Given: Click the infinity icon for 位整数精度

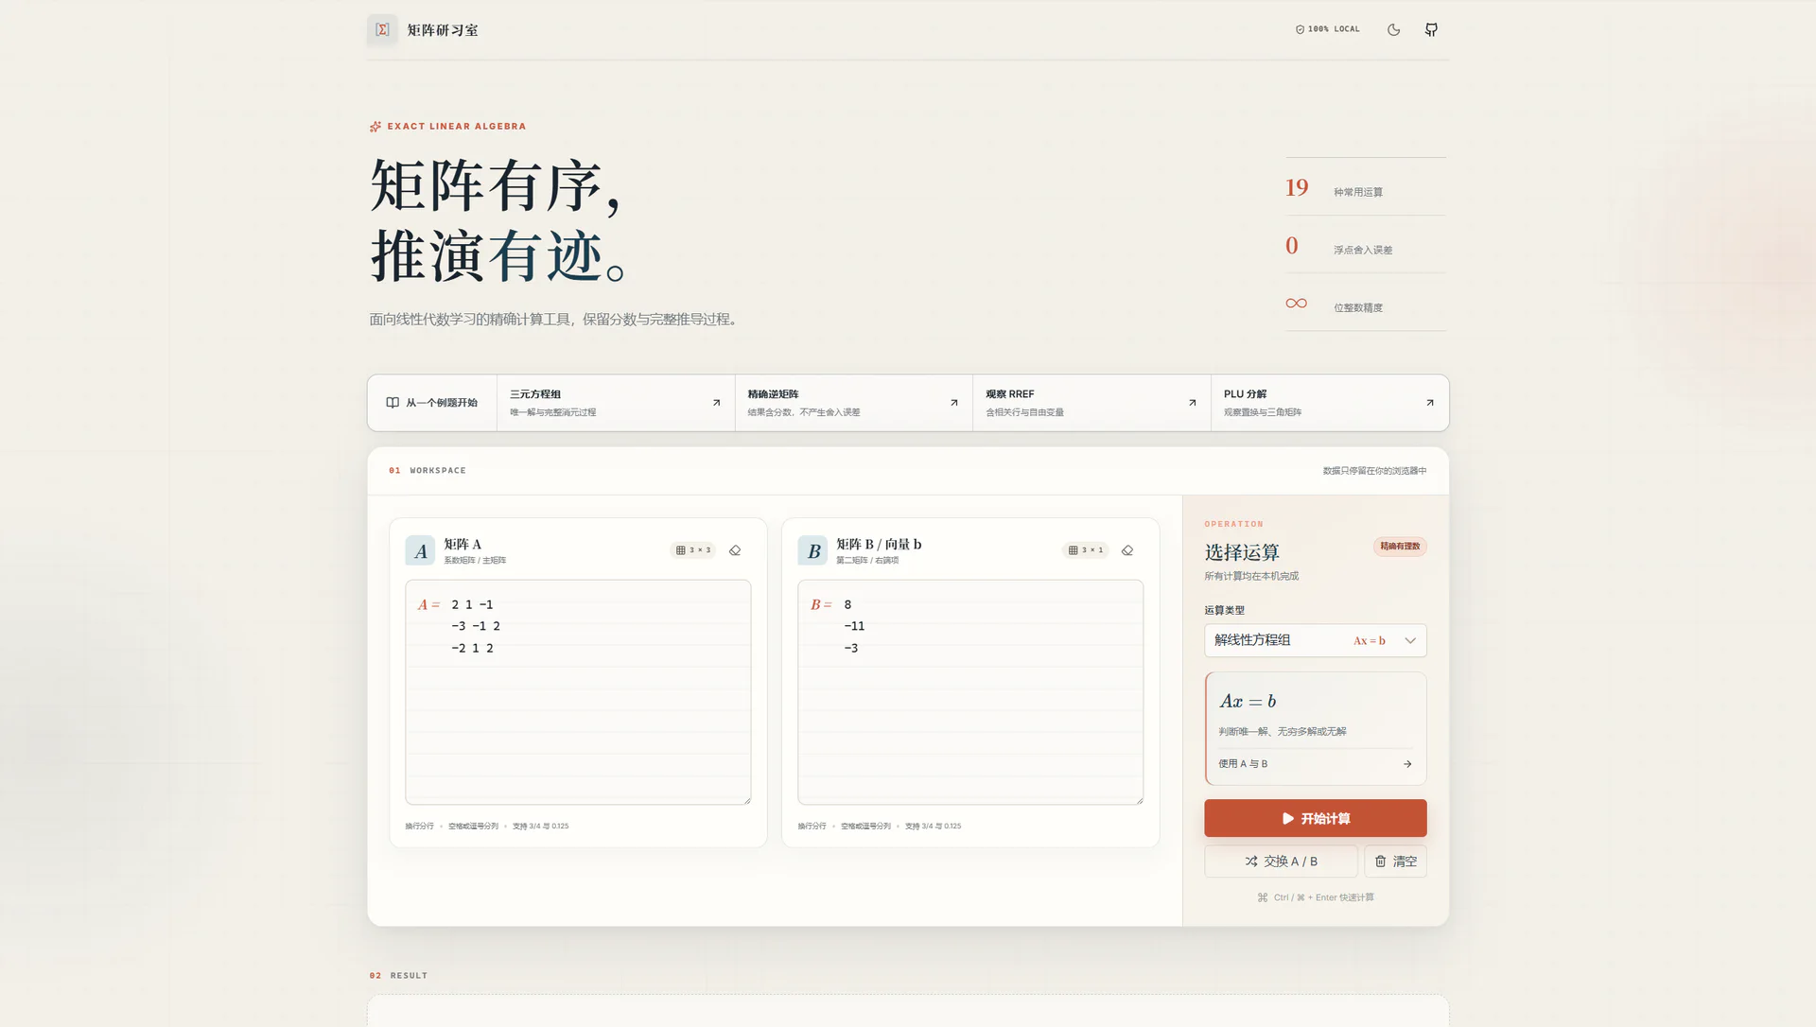Looking at the screenshot, I should (1296, 304).
